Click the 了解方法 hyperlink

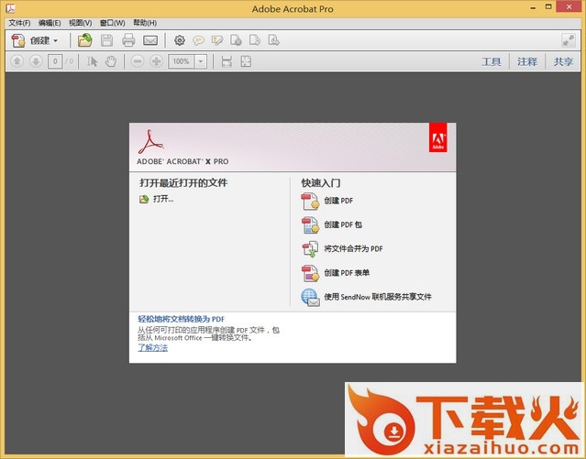(152, 348)
